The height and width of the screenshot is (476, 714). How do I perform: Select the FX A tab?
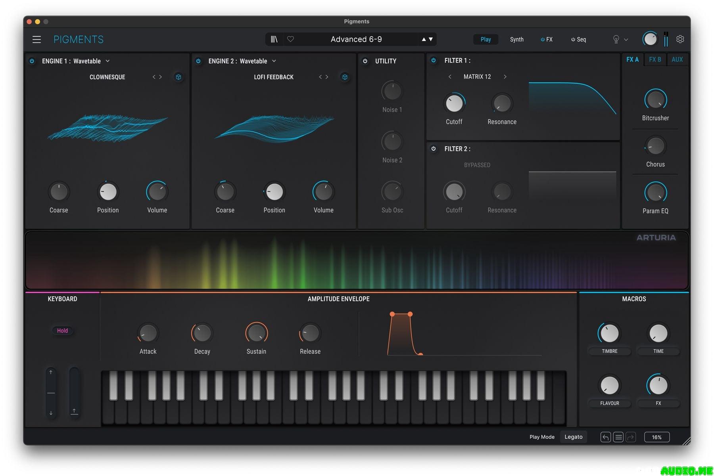pyautogui.click(x=632, y=59)
